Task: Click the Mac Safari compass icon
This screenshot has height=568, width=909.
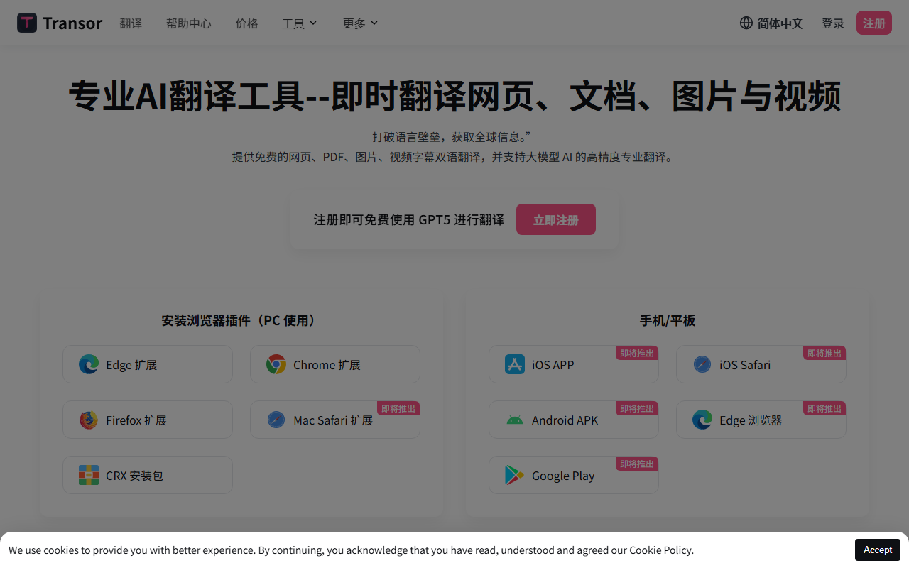Action: (276, 420)
